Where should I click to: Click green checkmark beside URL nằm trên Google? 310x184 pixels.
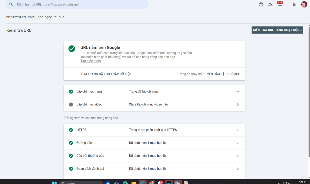pyautogui.click(x=72, y=49)
